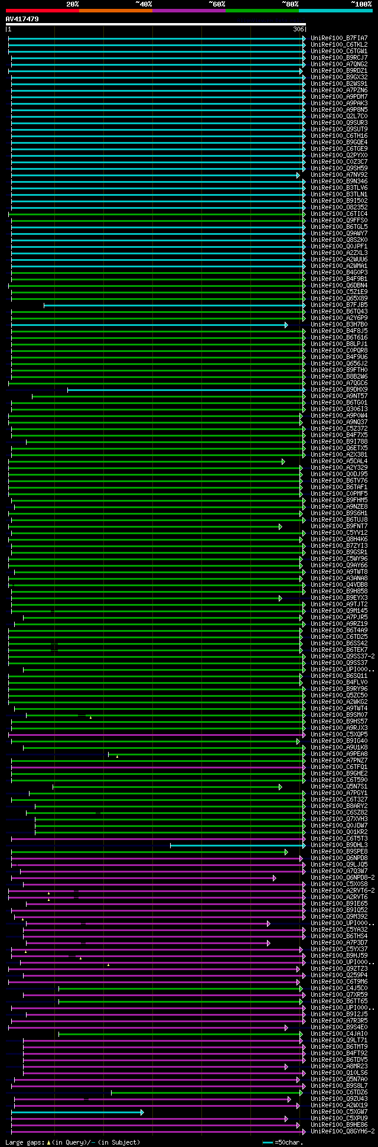Open hit UniRef100_Q259P4
The height and width of the screenshot is (1147, 378).
tap(339, 975)
